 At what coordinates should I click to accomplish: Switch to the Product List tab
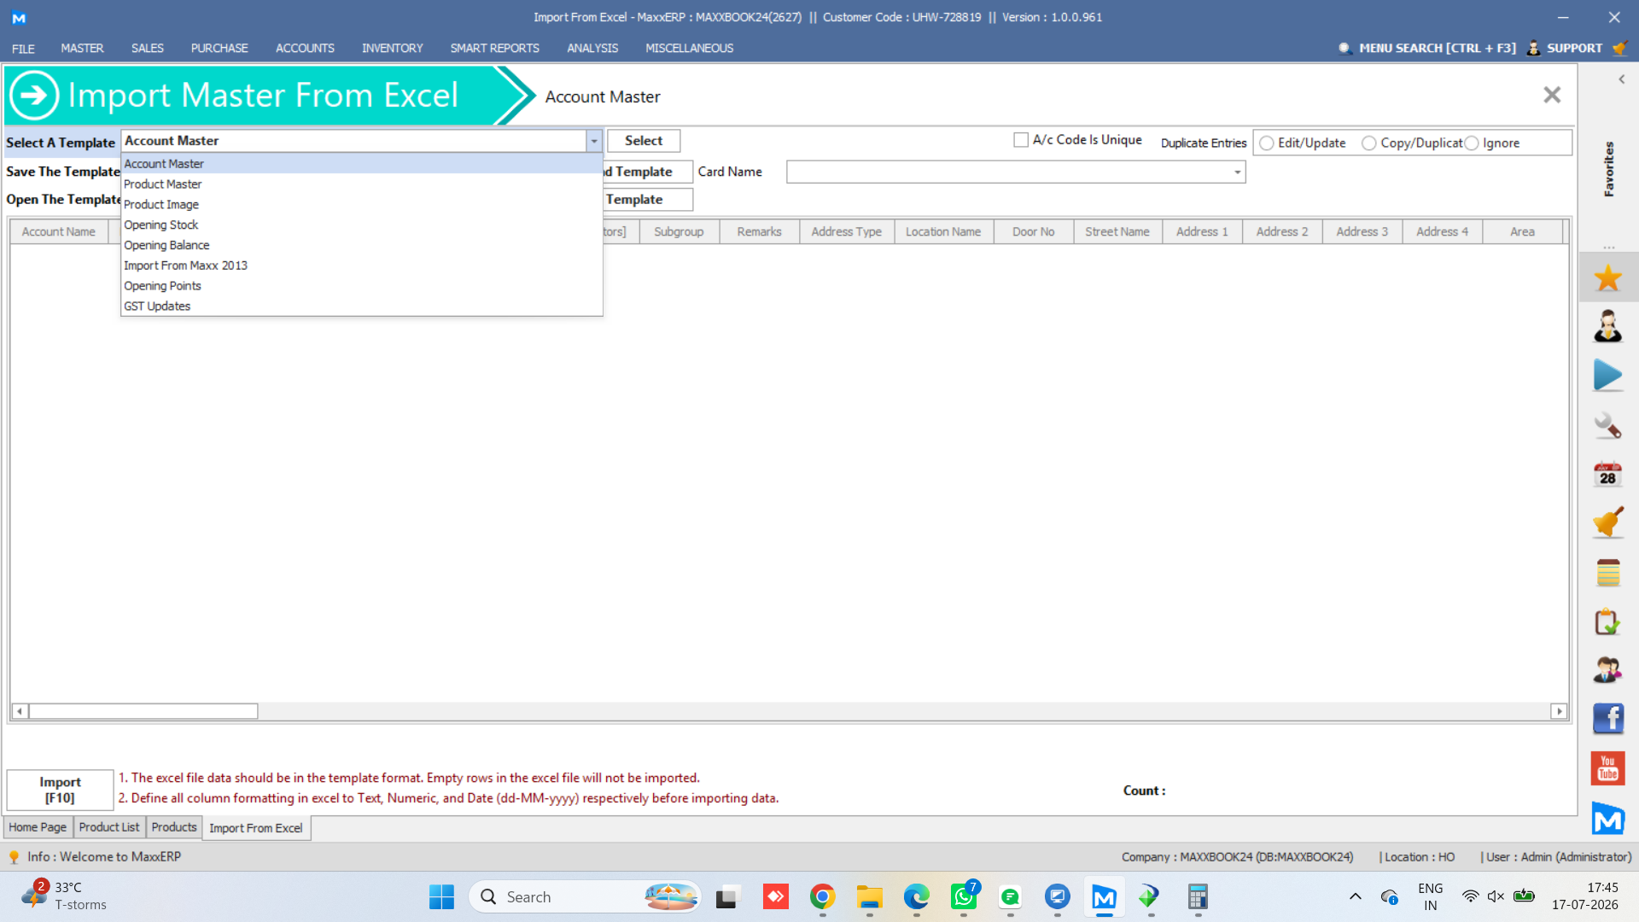pos(109,827)
